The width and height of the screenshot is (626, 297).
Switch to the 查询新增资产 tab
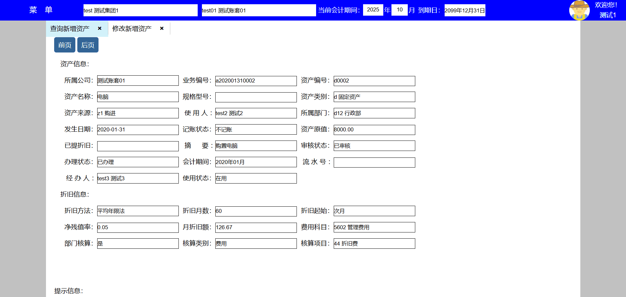(x=70, y=29)
